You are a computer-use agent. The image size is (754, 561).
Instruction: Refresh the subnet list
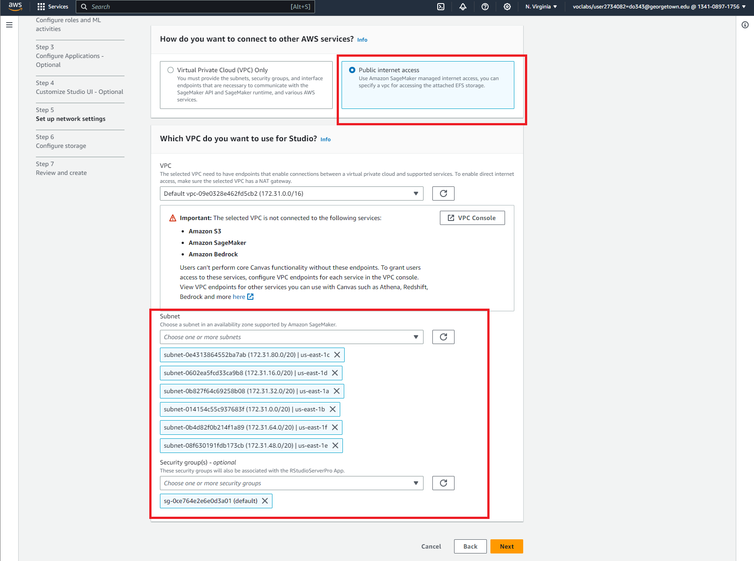[443, 337]
